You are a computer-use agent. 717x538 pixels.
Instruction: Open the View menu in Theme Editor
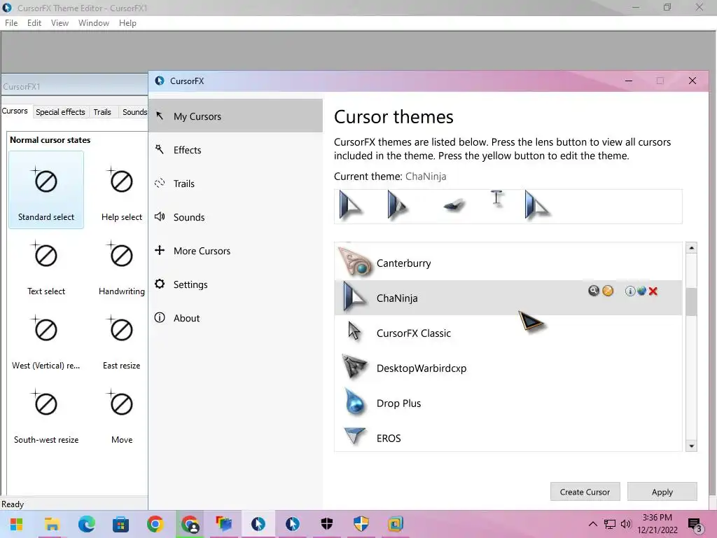click(60, 23)
